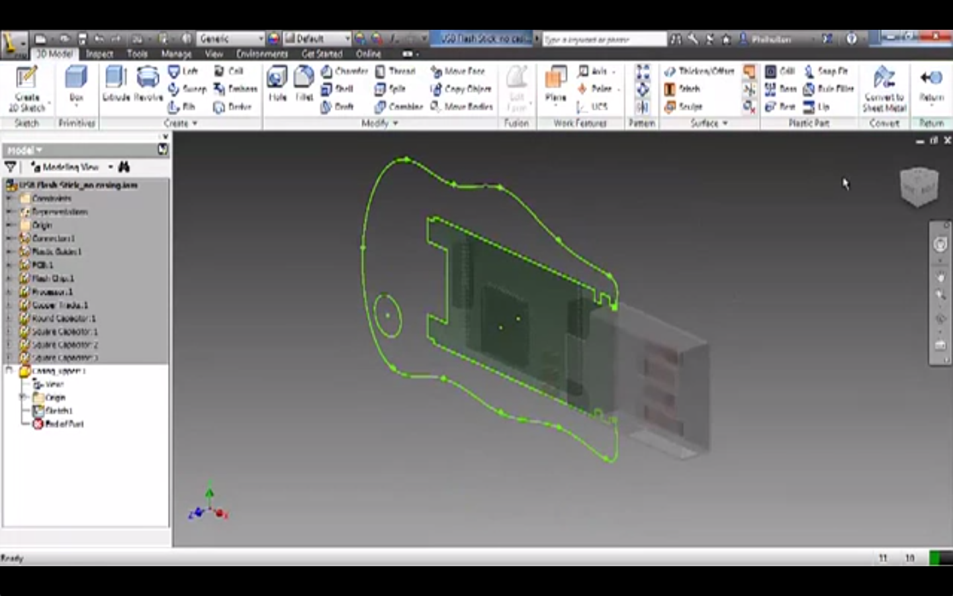Switch to the Tools tab
The image size is (953, 596).
pyautogui.click(x=137, y=54)
